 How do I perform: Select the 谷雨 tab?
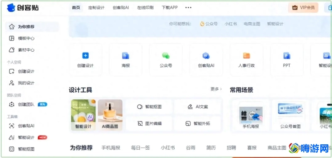click(190, 148)
